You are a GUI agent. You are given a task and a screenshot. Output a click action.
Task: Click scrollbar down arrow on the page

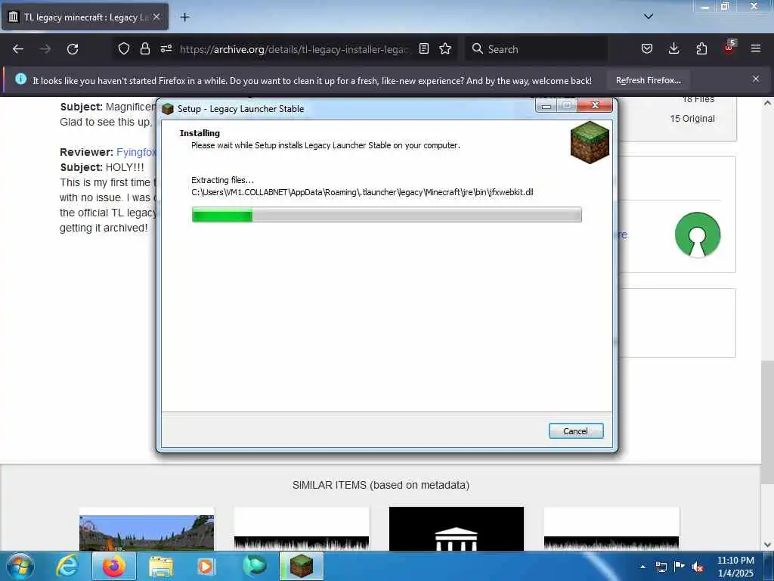(x=766, y=545)
